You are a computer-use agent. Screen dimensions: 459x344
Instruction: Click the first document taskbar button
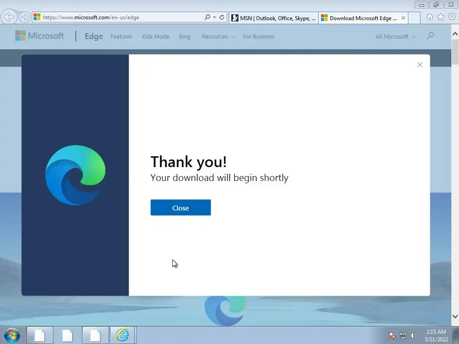pyautogui.click(x=40, y=335)
